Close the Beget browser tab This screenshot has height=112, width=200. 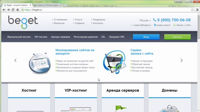pyautogui.click(x=30, y=5)
